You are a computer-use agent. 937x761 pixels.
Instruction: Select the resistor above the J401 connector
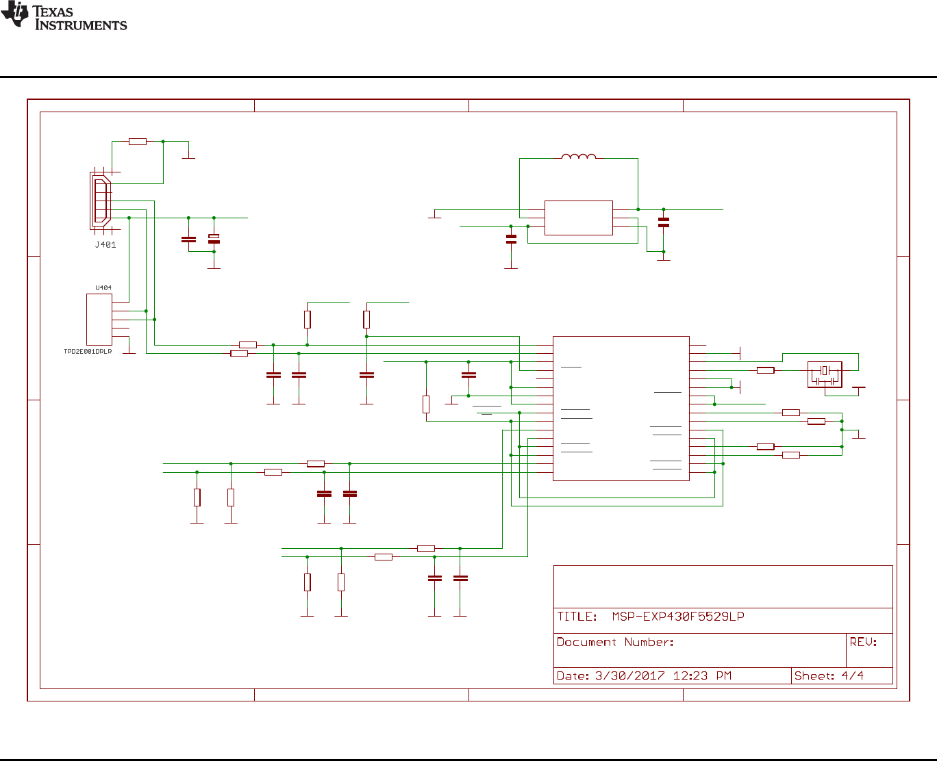point(138,142)
